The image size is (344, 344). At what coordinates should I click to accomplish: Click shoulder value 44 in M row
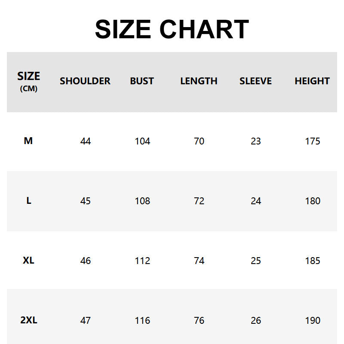[x=86, y=141]
